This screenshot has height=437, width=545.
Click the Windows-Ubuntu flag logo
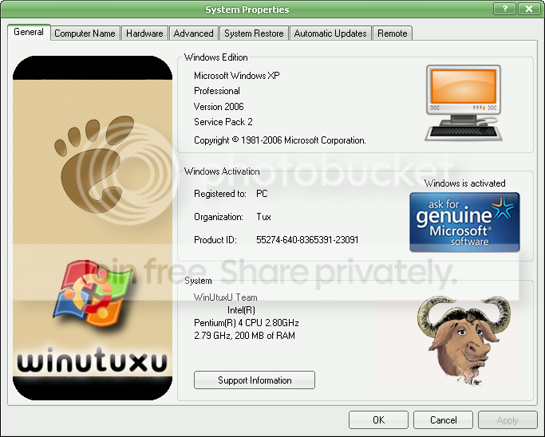pyautogui.click(x=93, y=293)
